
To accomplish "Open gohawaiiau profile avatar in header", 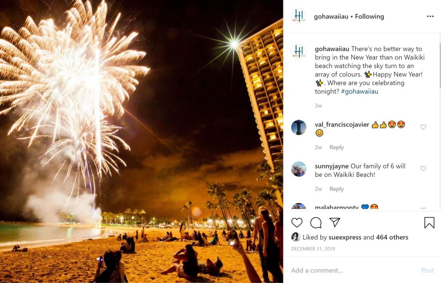I will [x=299, y=16].
